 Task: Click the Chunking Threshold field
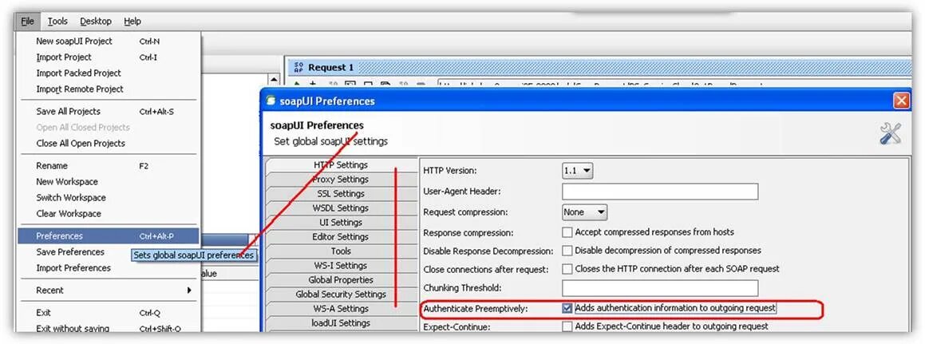click(660, 288)
